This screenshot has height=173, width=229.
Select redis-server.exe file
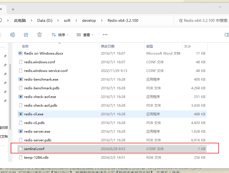point(112,131)
